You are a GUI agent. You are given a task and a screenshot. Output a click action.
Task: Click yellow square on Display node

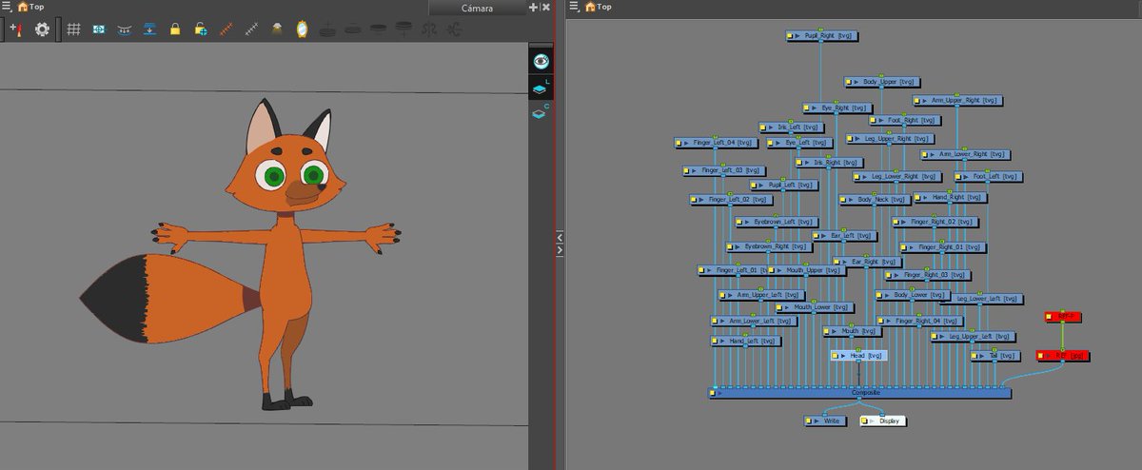point(864,421)
